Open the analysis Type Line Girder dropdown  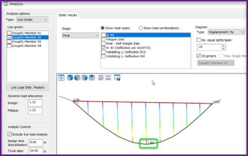tap(32, 19)
